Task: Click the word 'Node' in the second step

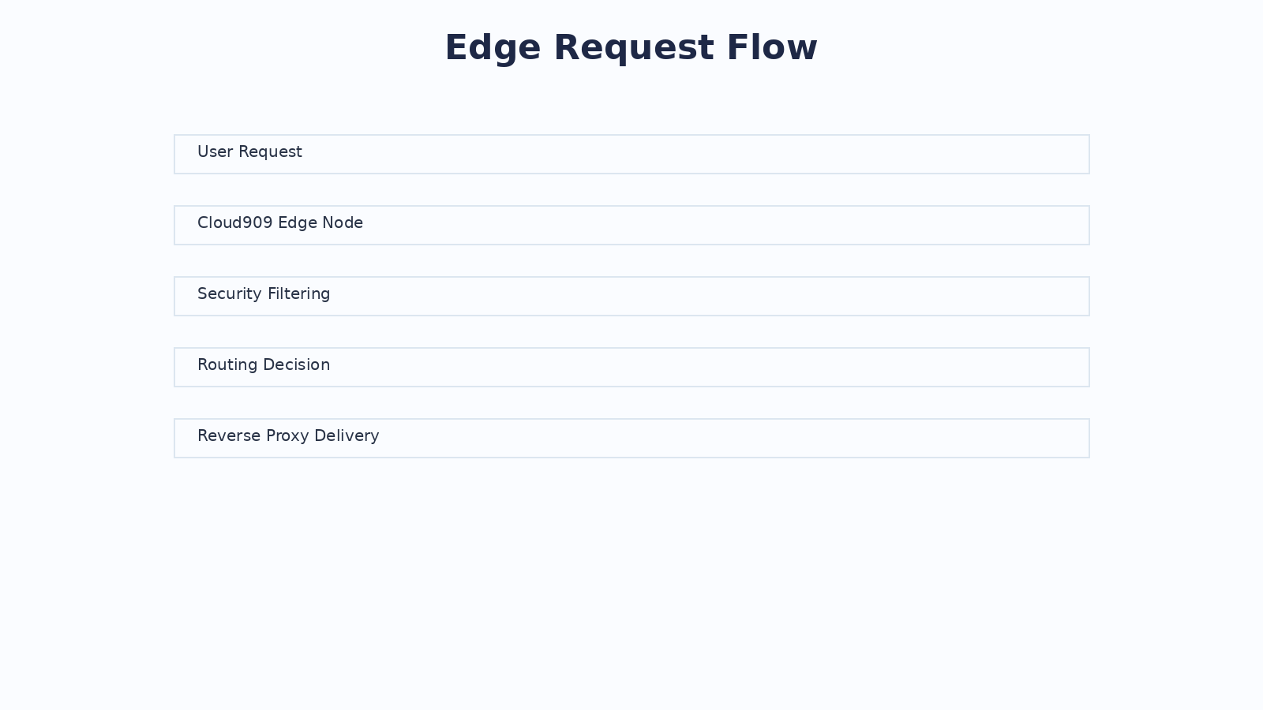Action: (343, 223)
